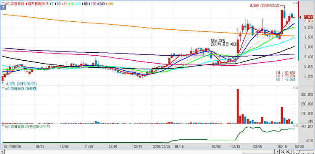Click the horizontal chart scrollbar track
315x154 pixels.
coord(139,151)
